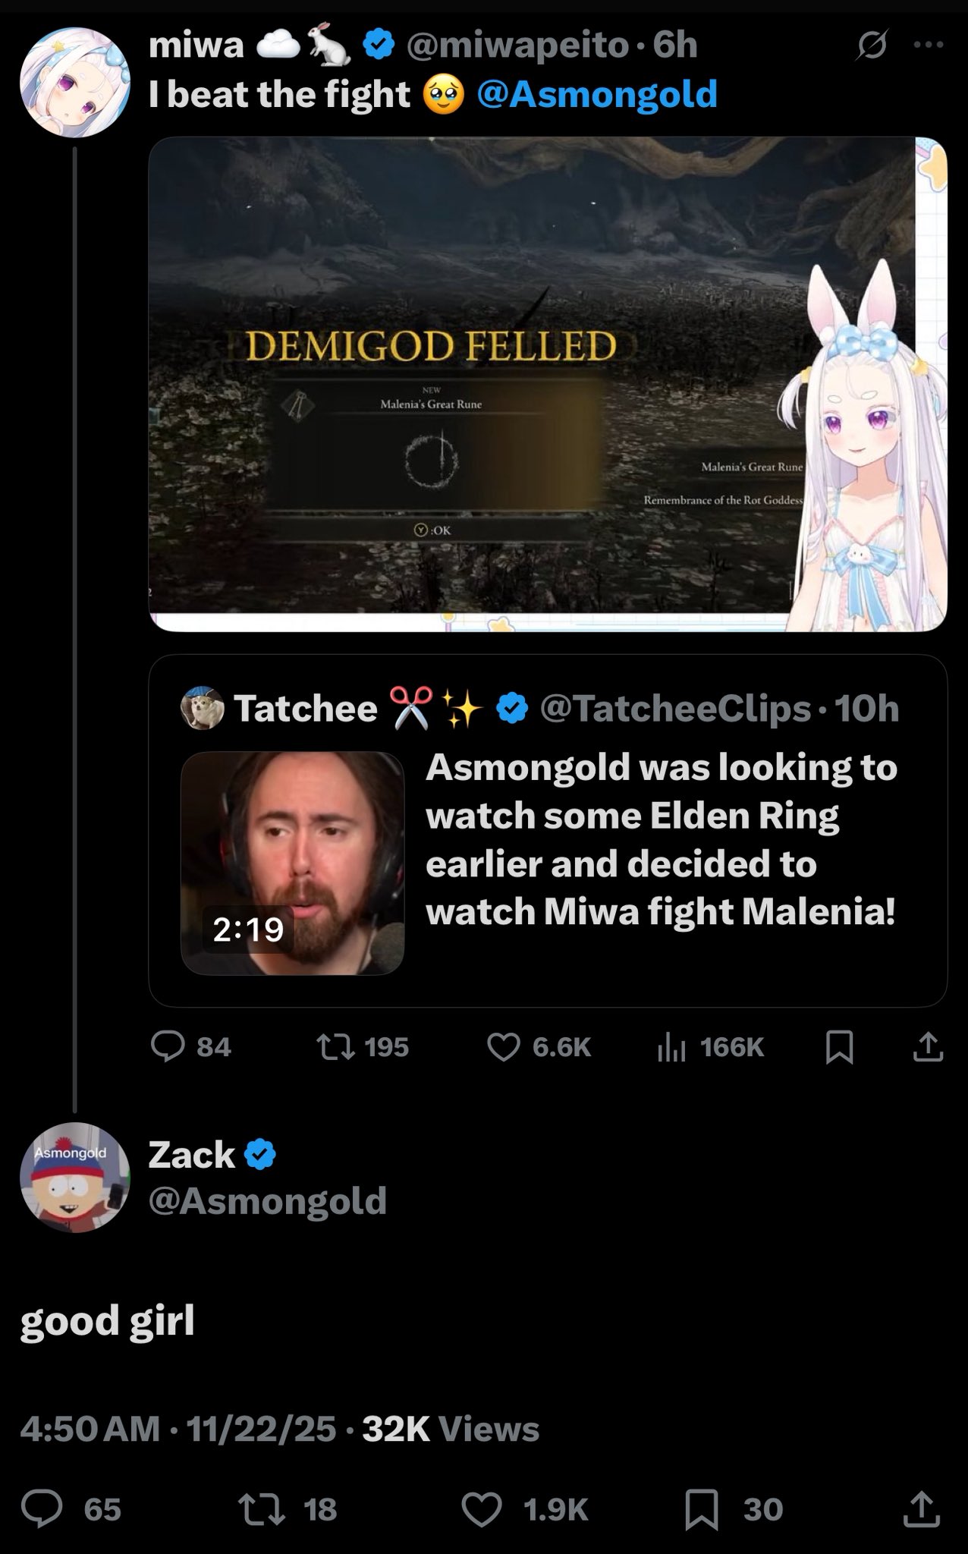Share Zack's post via bottom share icon
968x1554 pixels.
922,1508
